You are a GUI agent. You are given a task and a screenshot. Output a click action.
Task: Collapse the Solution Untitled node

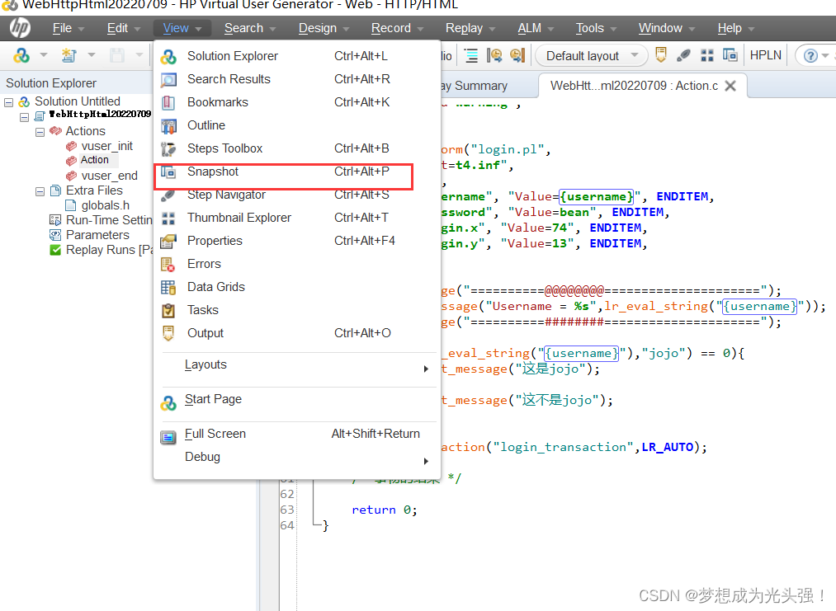tap(8, 102)
